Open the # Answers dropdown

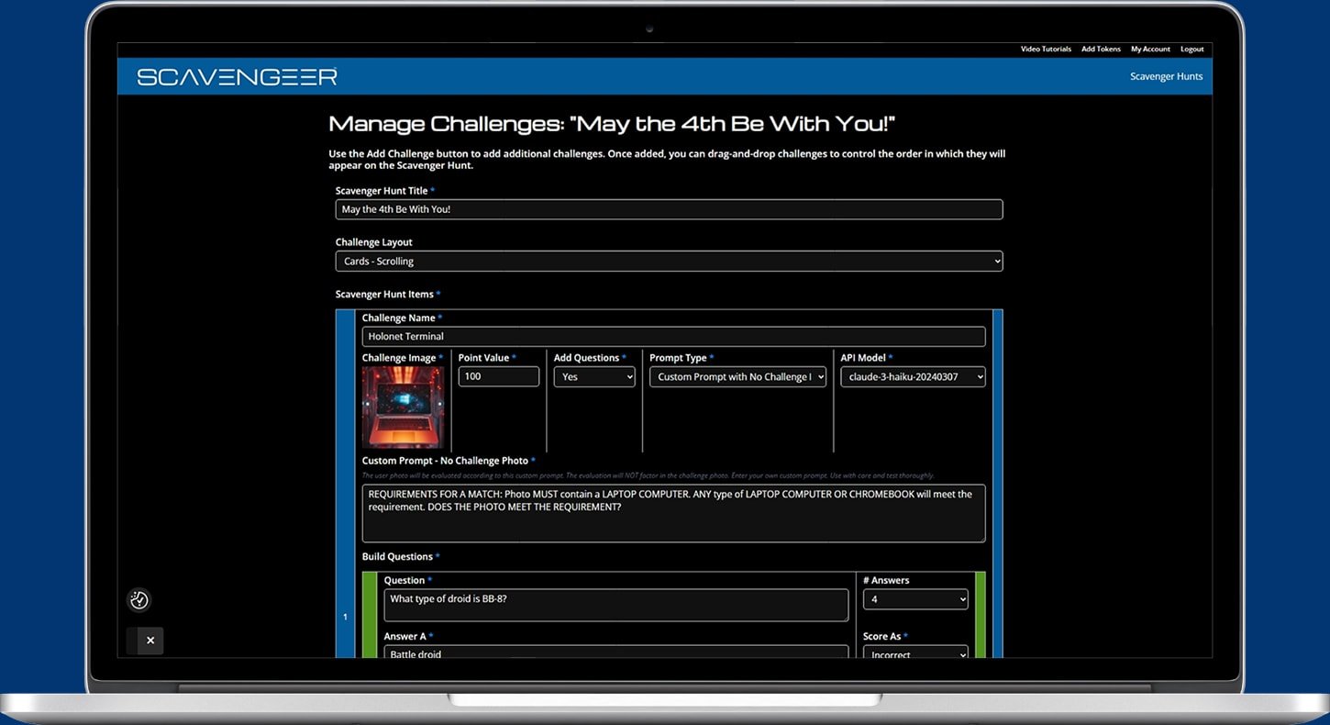(915, 599)
